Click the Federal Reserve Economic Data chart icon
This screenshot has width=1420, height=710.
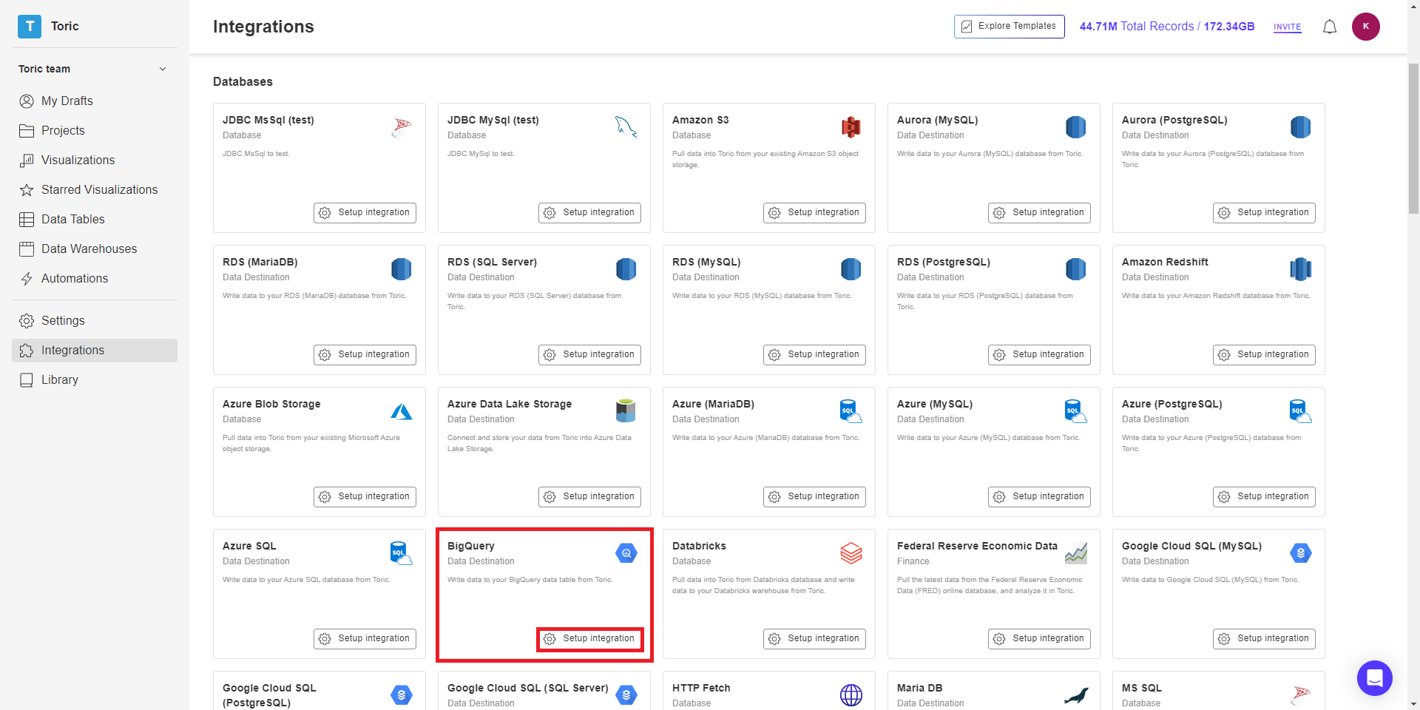click(x=1076, y=552)
